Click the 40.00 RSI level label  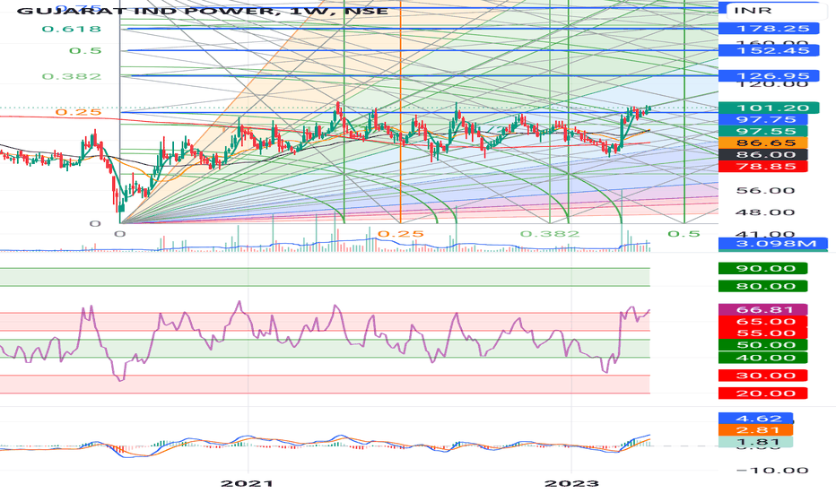tap(763, 358)
